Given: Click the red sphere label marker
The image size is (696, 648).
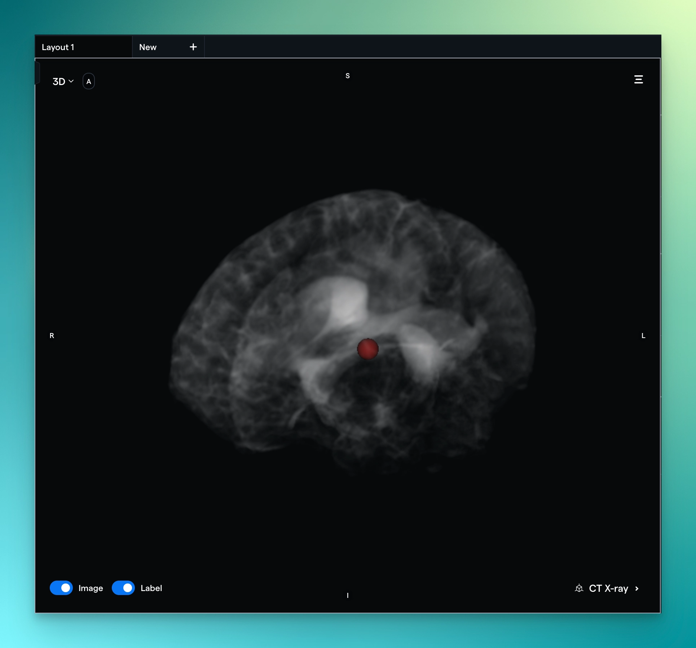Looking at the screenshot, I should click(x=367, y=349).
